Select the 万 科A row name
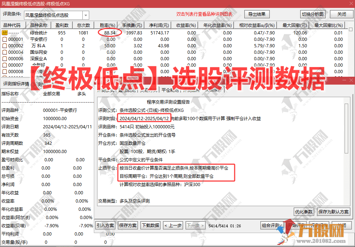The height and width of the screenshot is (247, 355). click(x=38, y=46)
